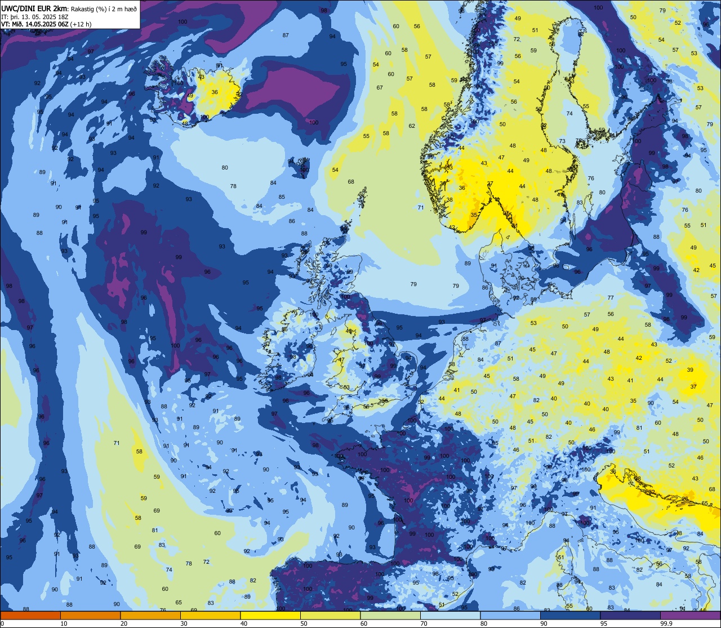Viewport: 721px width, 628px height.
Task: Click the '77' value on southern Baltic coast
Action: [611, 297]
